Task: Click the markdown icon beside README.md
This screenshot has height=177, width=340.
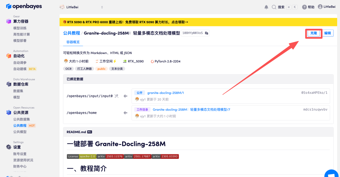Action: [x=89, y=132]
